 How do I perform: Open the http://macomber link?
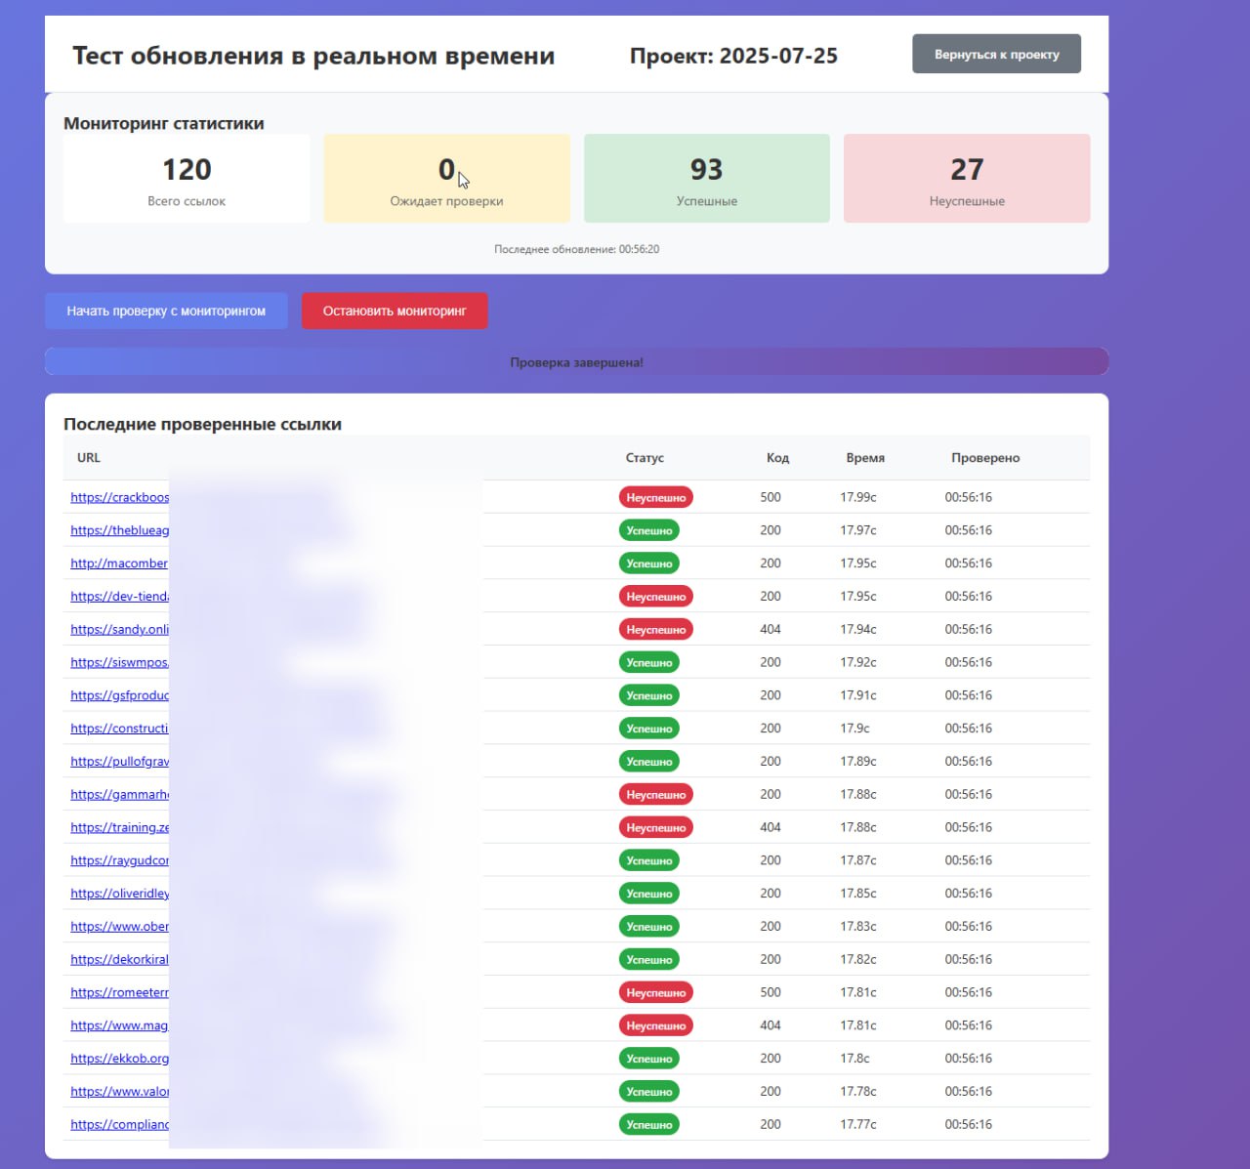click(119, 564)
